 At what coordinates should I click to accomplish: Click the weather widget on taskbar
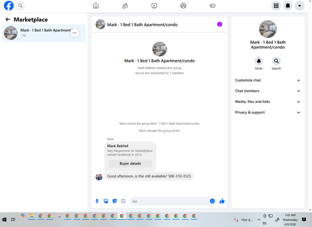tap(243, 220)
